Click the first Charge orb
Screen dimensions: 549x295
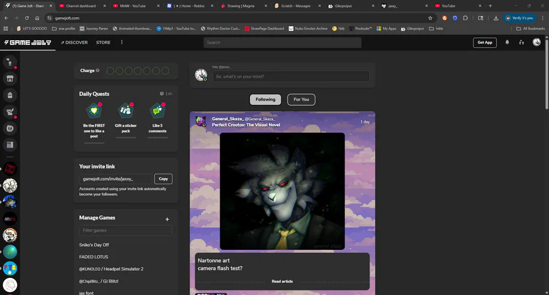click(x=110, y=71)
